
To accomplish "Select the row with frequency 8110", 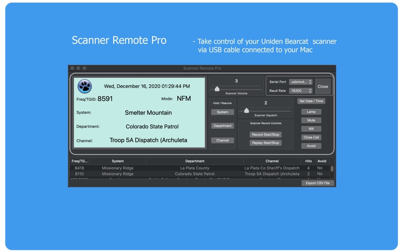I will 199,174.
